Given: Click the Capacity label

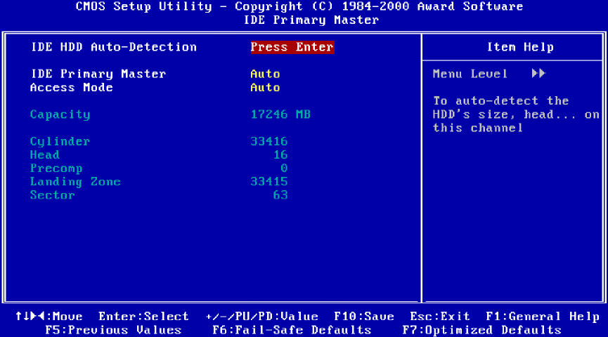Looking at the screenshot, I should tap(60, 114).
